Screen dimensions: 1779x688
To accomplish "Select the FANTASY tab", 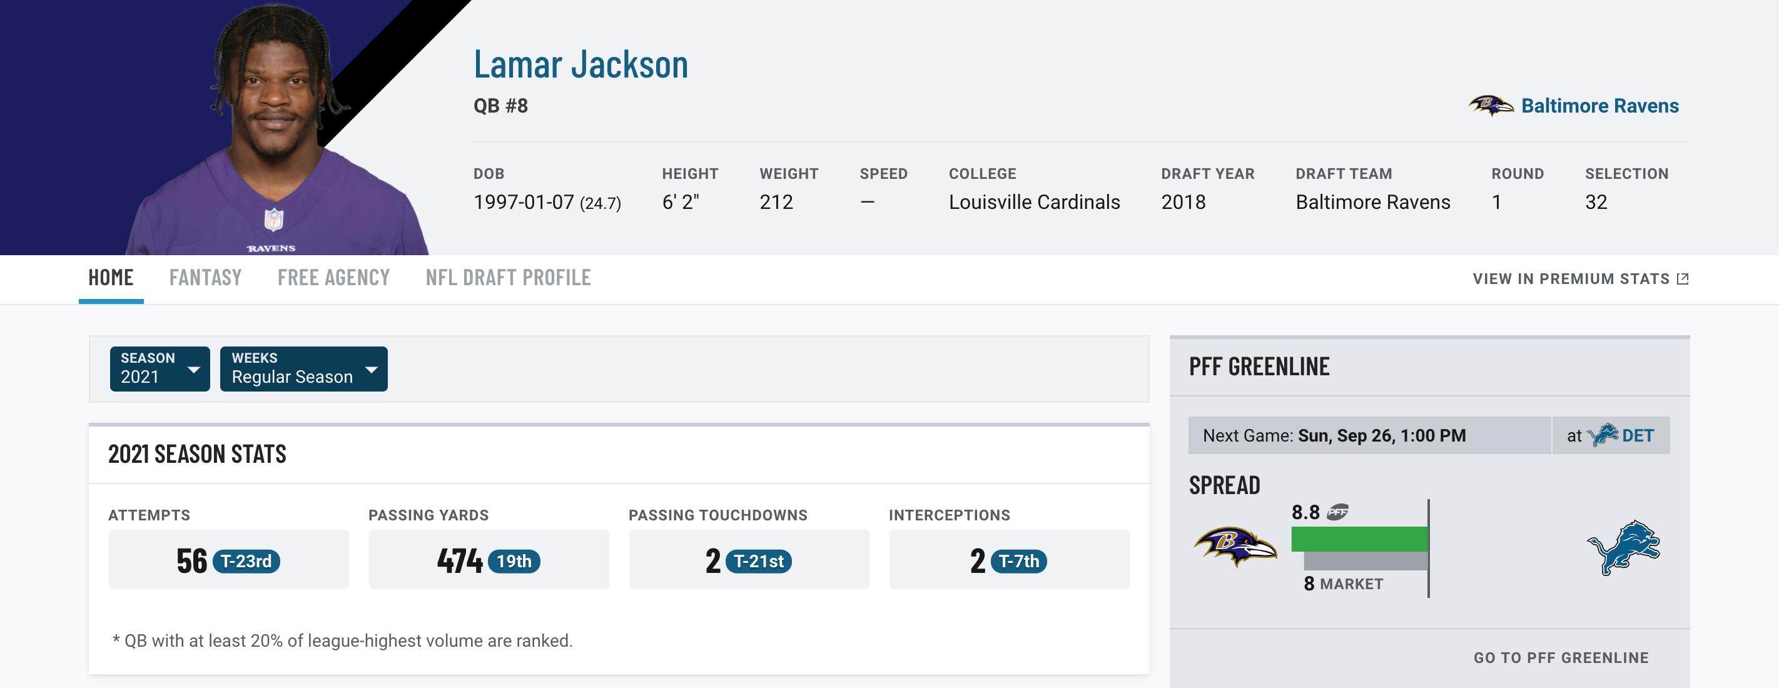I will coord(205,277).
